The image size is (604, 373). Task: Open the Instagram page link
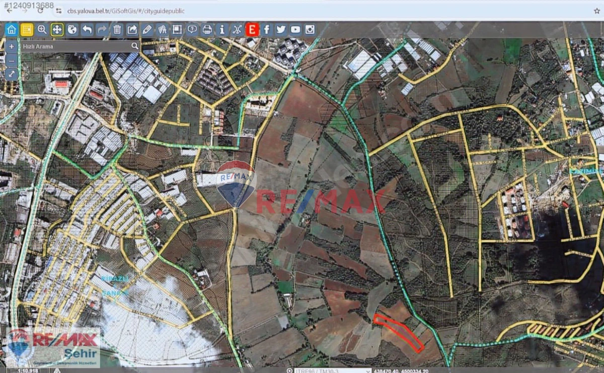pyautogui.click(x=310, y=30)
